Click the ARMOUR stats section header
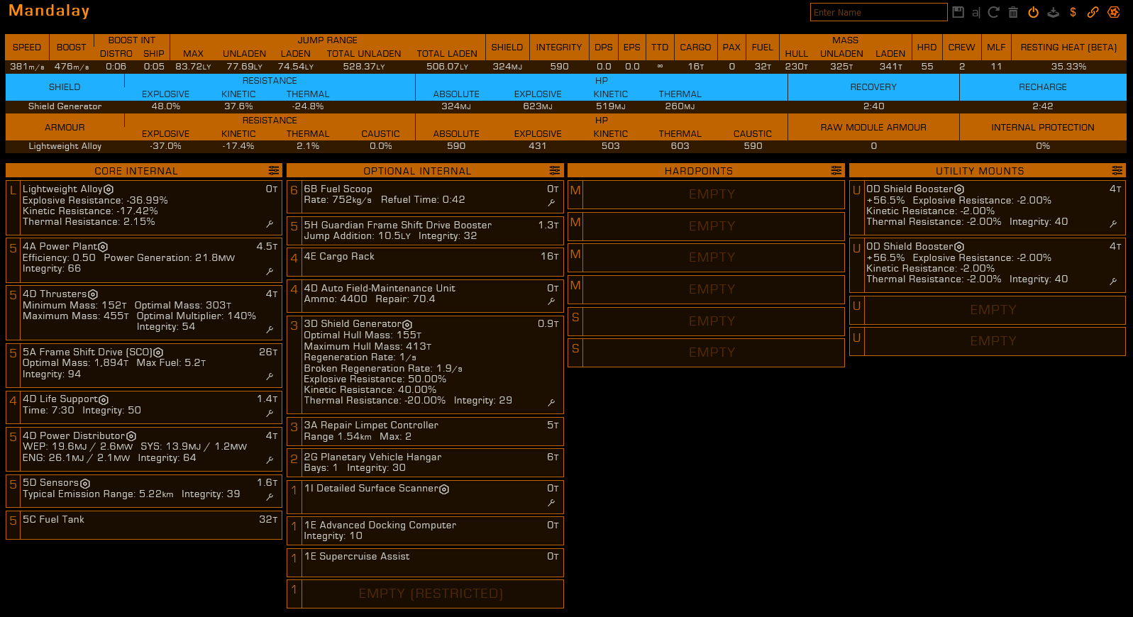Image resolution: width=1133 pixels, height=617 pixels. click(65, 128)
